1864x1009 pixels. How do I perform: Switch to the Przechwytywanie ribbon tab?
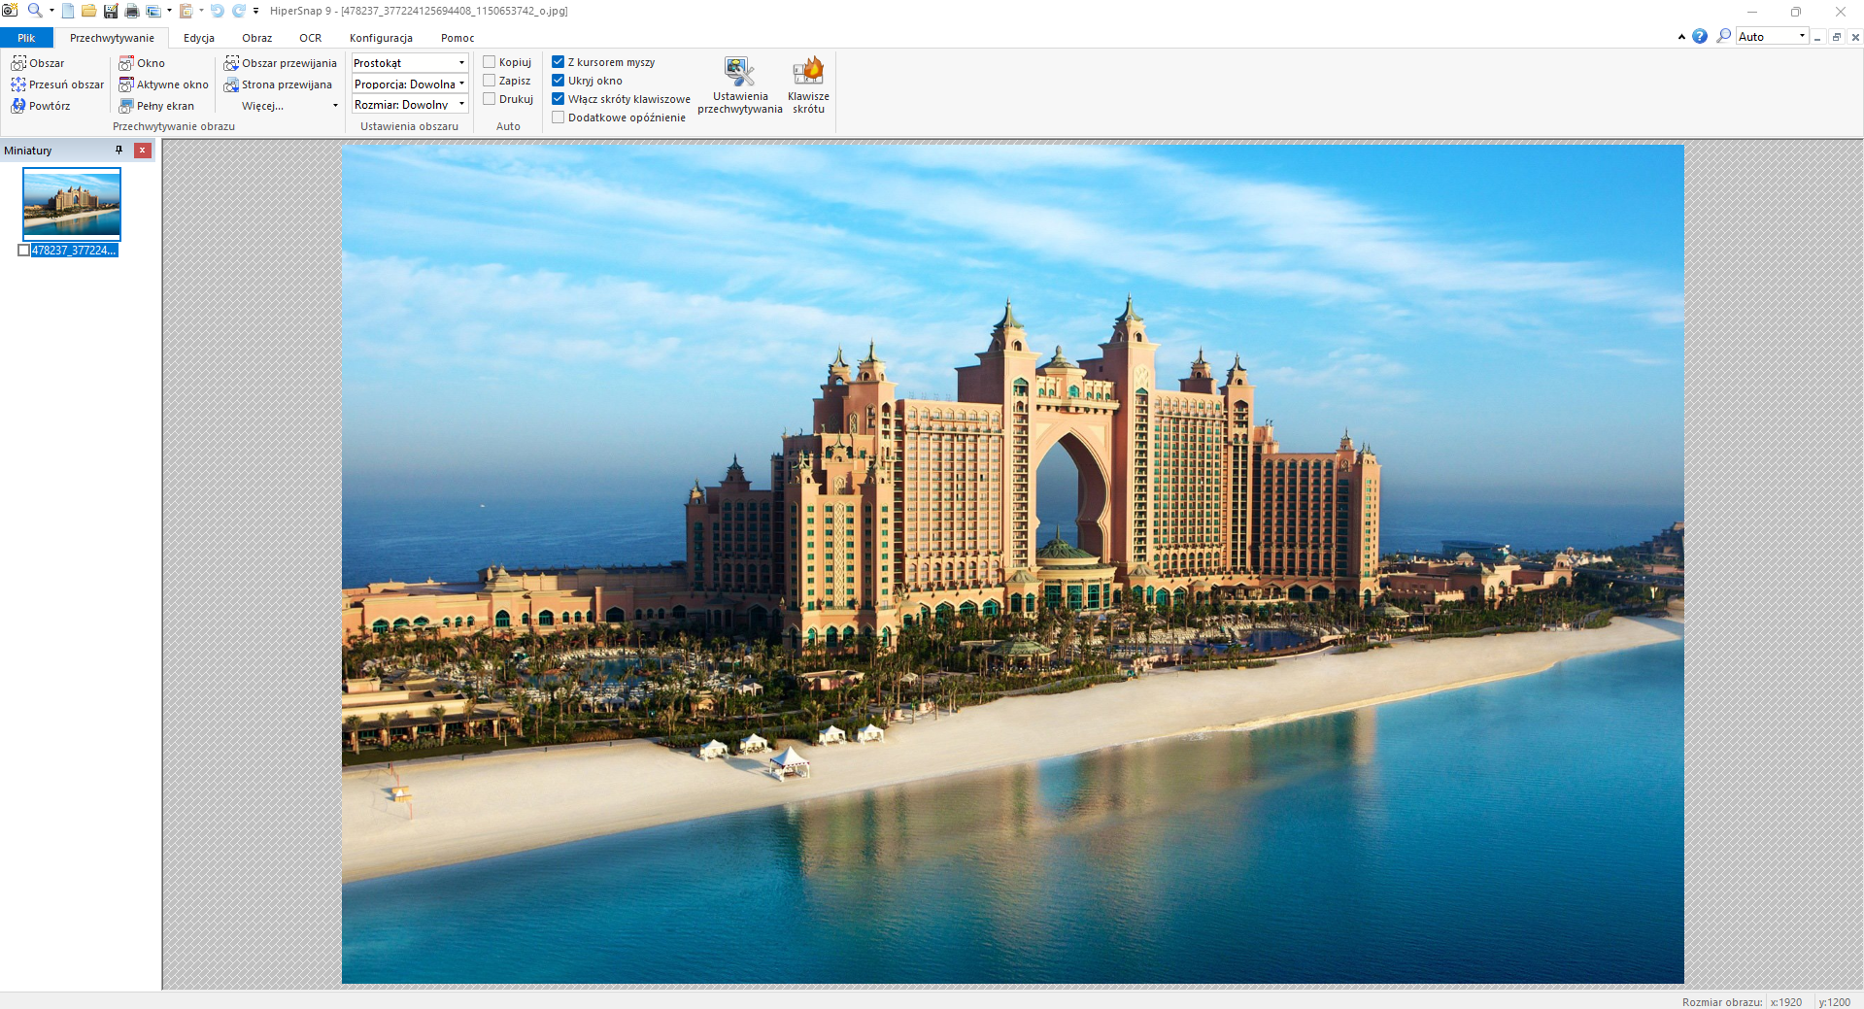point(112,38)
